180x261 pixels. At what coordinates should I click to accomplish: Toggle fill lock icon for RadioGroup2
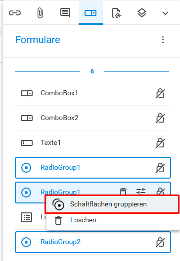coord(160,242)
